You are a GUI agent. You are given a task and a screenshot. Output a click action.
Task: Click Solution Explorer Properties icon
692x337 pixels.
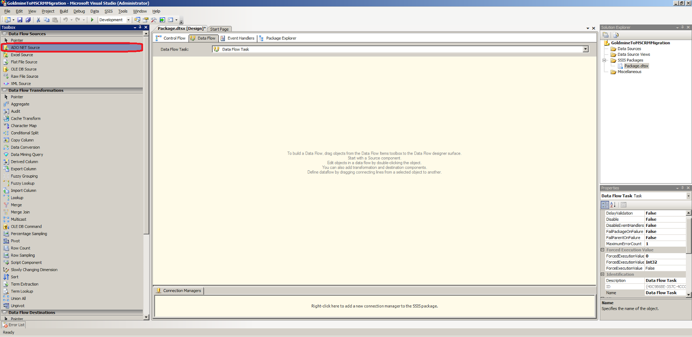click(x=605, y=35)
